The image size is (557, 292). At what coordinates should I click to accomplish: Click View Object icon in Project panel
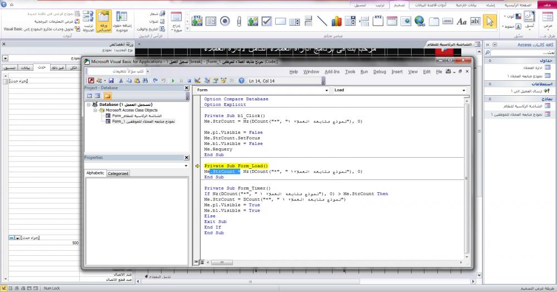[x=97, y=96]
